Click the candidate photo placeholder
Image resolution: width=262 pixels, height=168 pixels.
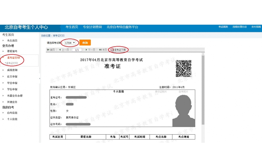click(183, 111)
